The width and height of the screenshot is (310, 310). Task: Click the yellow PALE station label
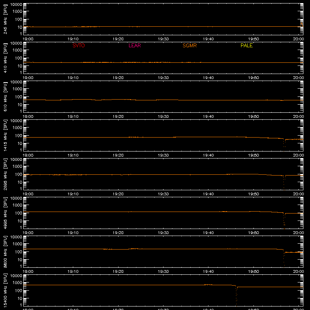[246, 45]
